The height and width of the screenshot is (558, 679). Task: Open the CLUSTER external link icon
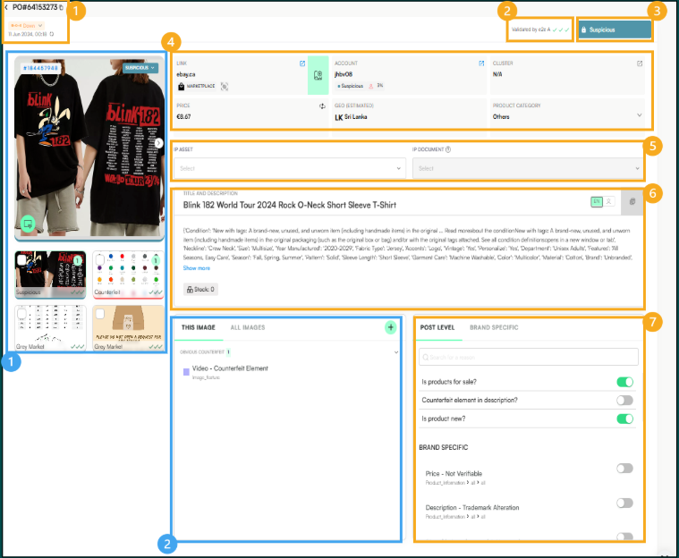639,63
